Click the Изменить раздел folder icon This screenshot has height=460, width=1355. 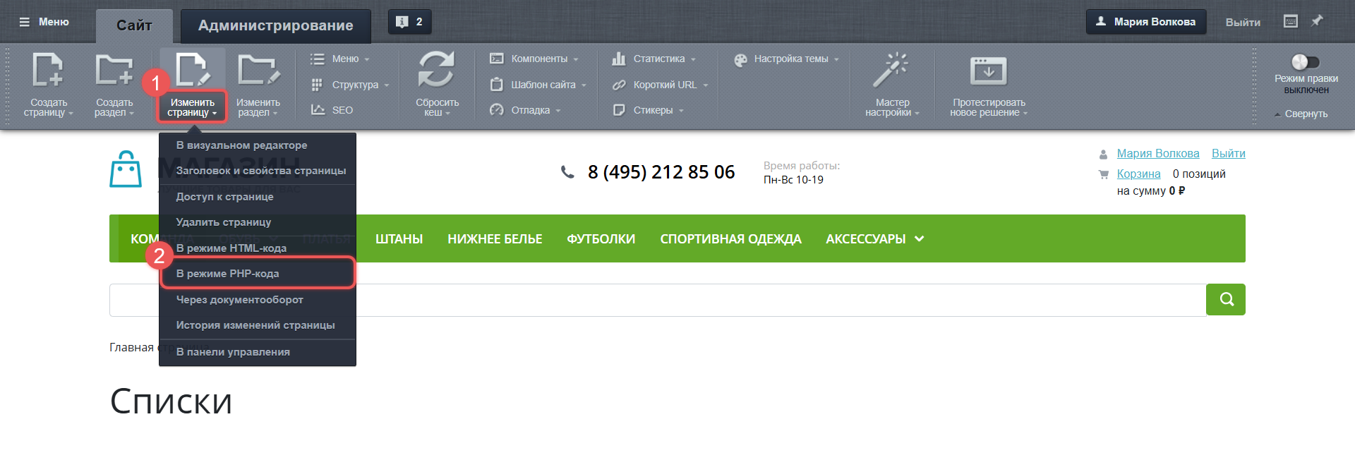point(258,70)
